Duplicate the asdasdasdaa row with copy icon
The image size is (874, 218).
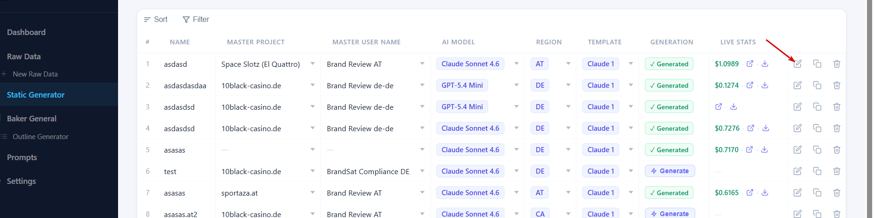817,85
